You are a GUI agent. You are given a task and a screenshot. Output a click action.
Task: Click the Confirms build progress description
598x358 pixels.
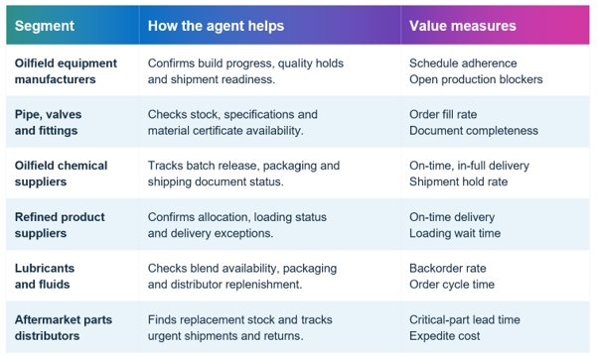[245, 71]
